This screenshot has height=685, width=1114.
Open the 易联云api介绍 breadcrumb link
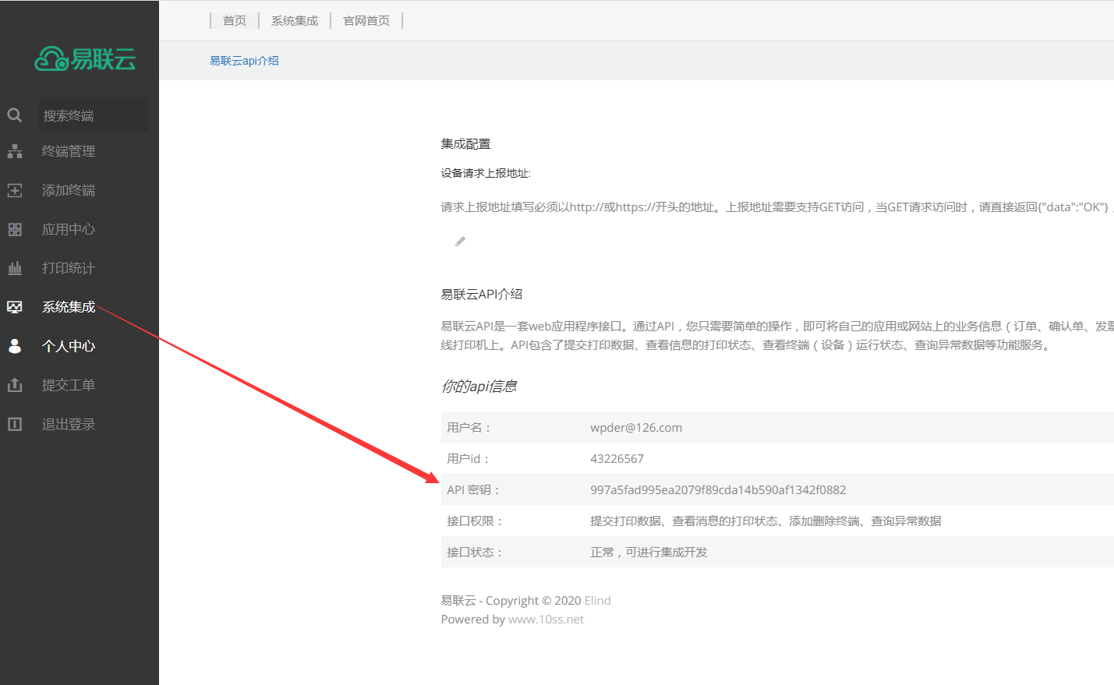pos(244,60)
